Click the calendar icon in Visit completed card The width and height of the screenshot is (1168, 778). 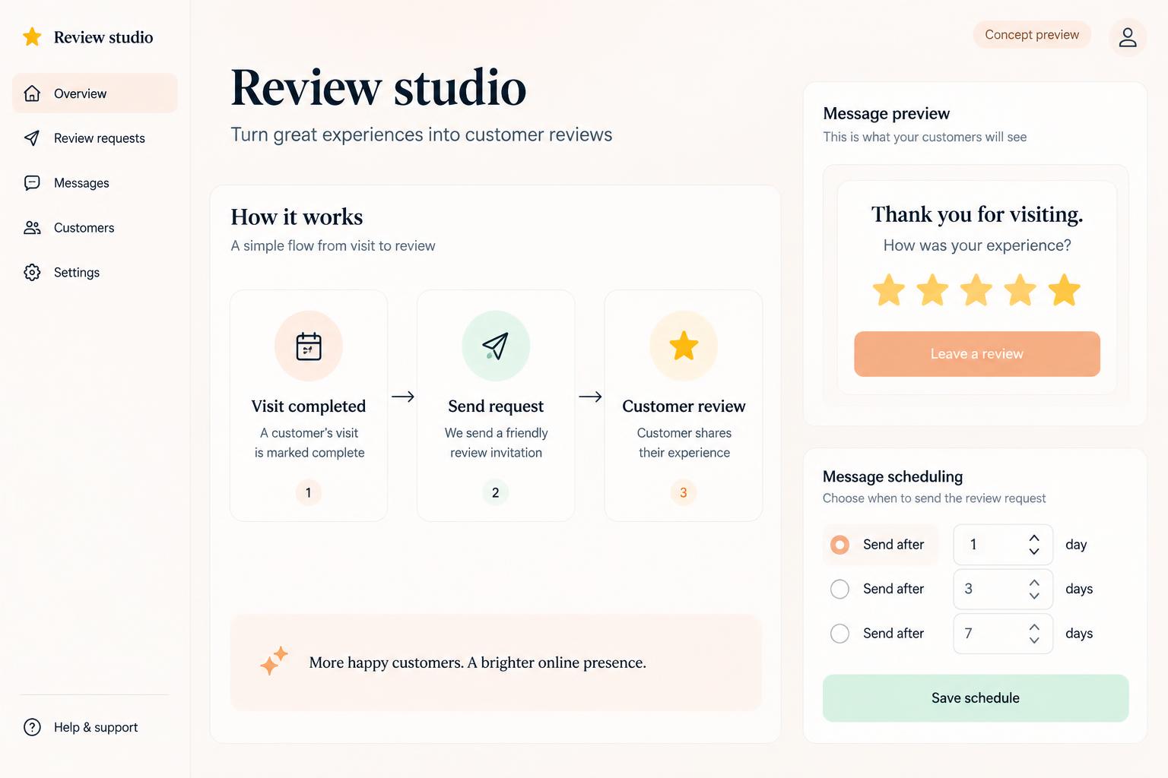click(x=309, y=346)
